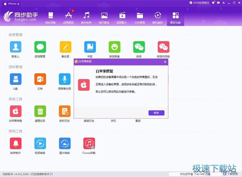Screen dimensions: 242x177
Task: Open 实时日志 realtime log
Action: 65,111
